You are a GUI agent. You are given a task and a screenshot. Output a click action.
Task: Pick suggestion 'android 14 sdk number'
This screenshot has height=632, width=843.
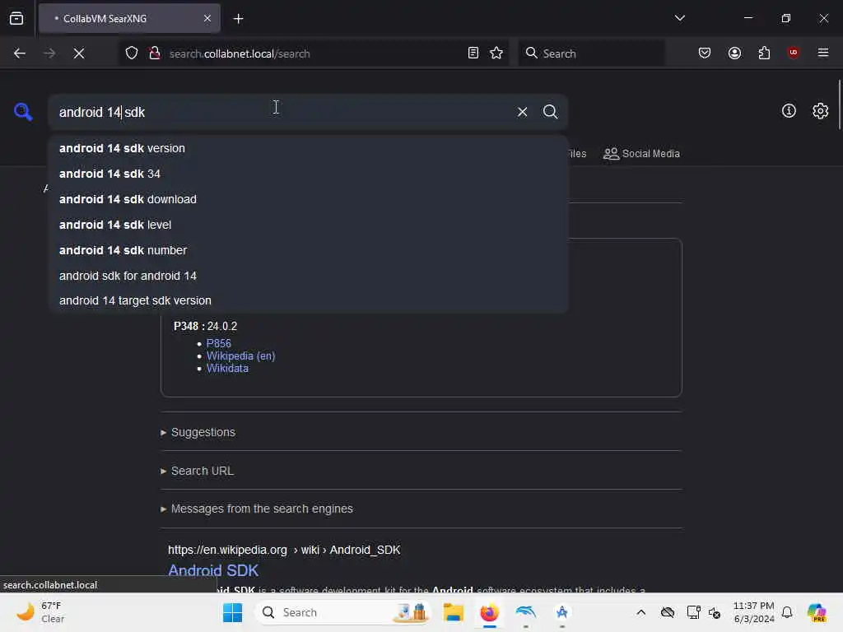(308, 250)
